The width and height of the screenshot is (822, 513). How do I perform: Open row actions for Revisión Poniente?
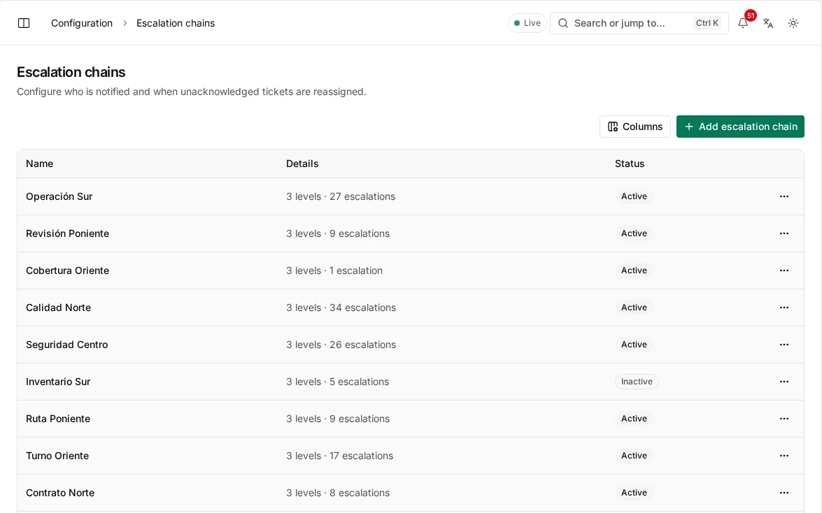click(784, 233)
